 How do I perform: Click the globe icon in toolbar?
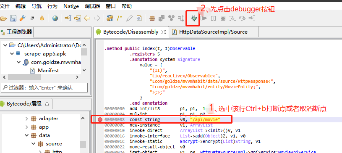pos(55,18)
